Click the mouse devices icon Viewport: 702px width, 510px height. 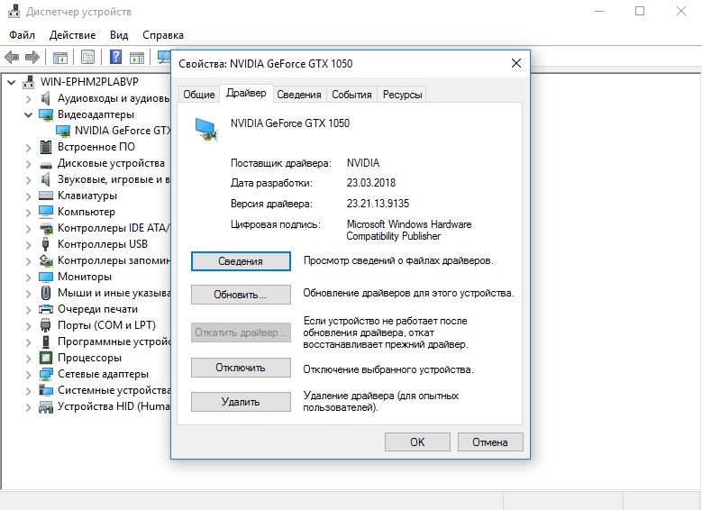[46, 293]
